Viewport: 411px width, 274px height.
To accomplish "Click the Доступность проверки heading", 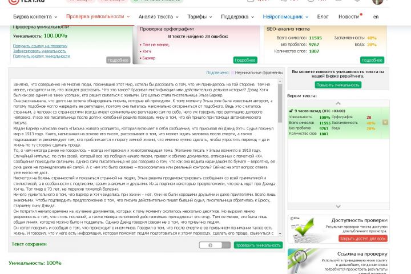I will pyautogui.click(x=360, y=220).
